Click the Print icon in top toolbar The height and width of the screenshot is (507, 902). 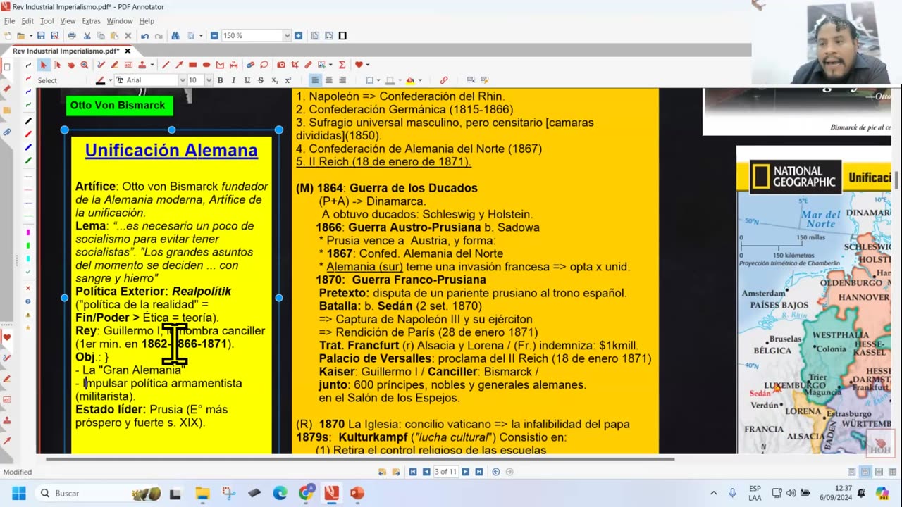click(x=72, y=35)
